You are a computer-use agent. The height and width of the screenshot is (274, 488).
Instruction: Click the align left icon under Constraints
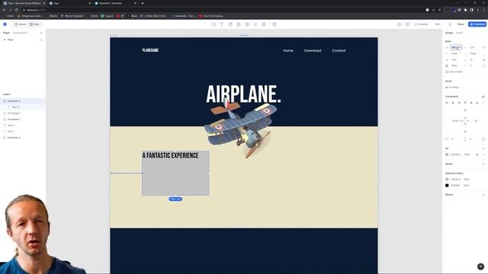447,103
